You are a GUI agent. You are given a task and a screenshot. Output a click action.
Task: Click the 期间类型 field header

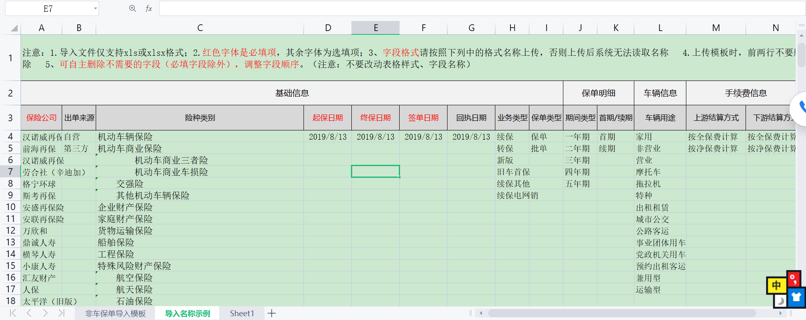581,118
